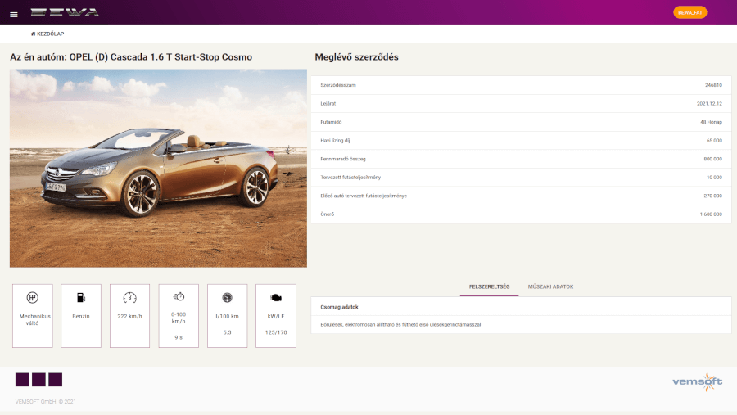This screenshot has height=415, width=737.
Task: Open the BEWA_FAT user button
Action: point(690,13)
